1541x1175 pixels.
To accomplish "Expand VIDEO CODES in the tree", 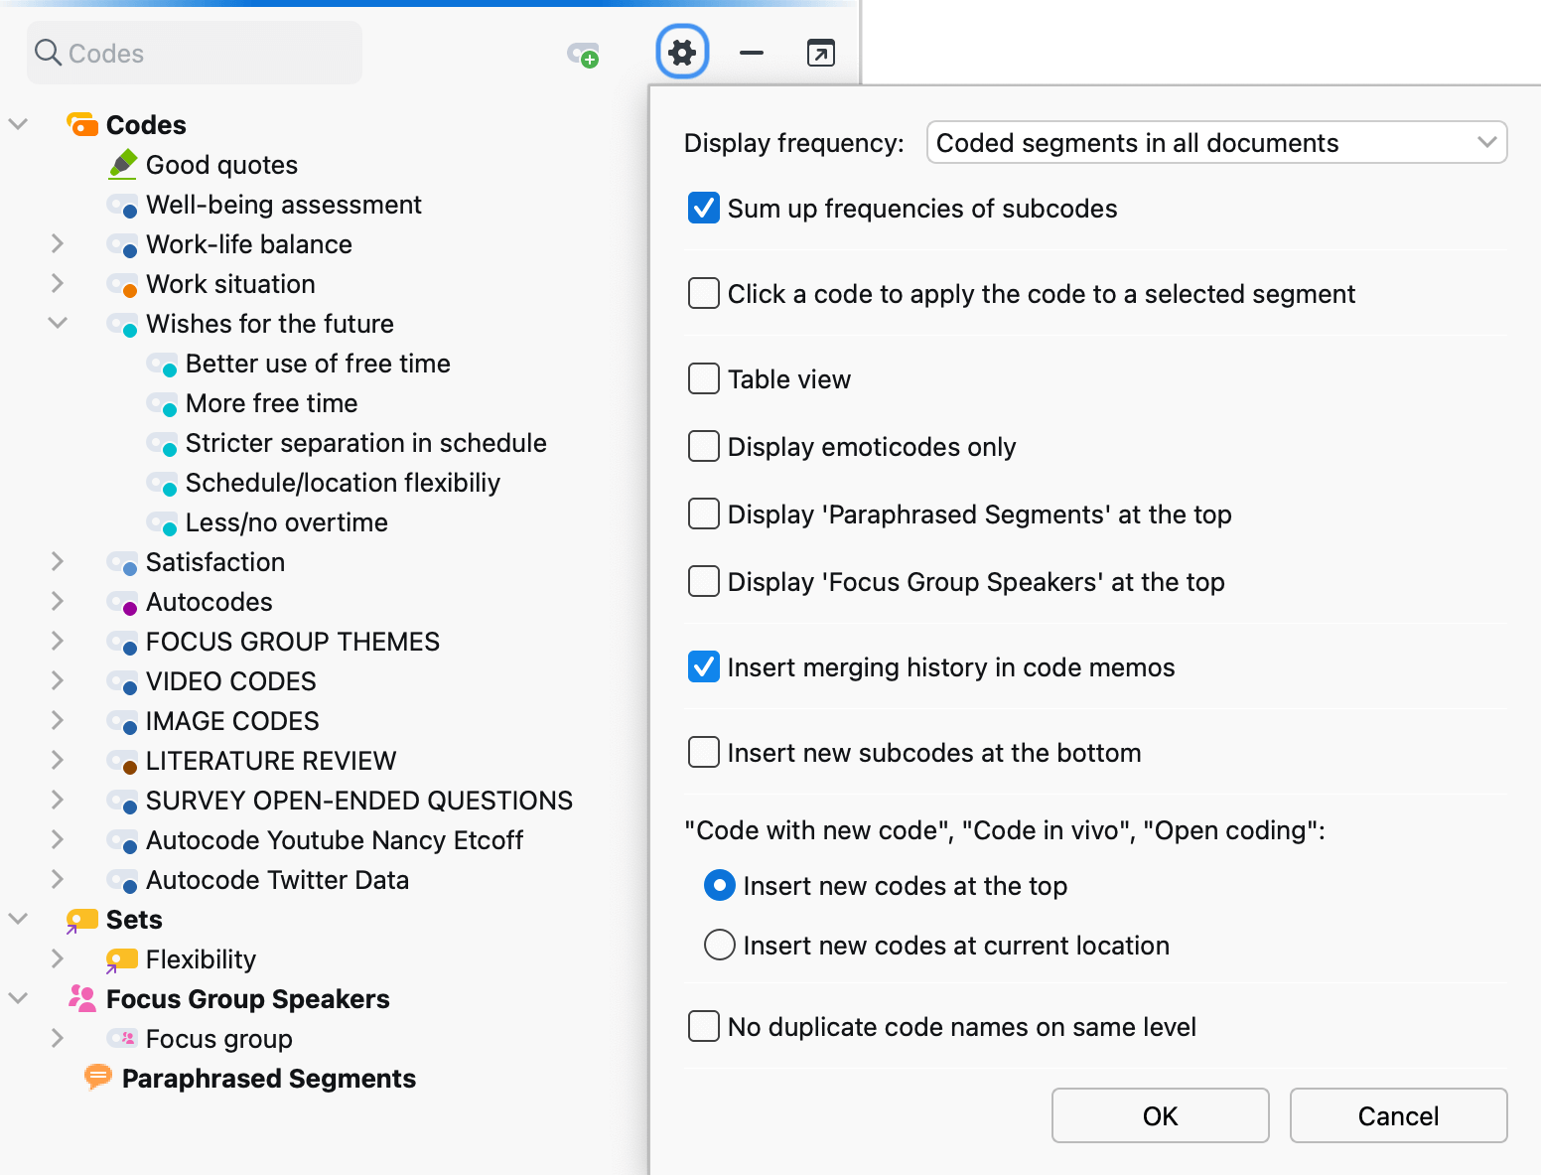I will click(58, 680).
